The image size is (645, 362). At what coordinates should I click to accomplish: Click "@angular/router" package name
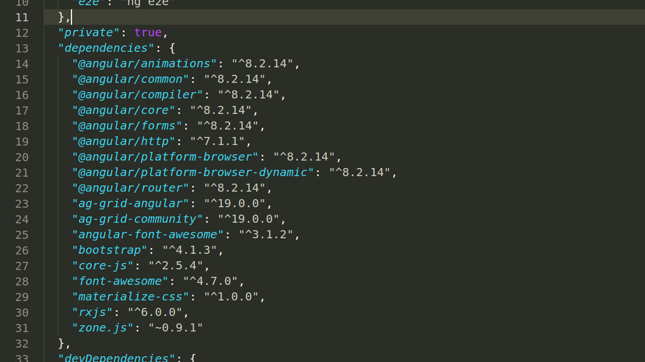[130, 188]
